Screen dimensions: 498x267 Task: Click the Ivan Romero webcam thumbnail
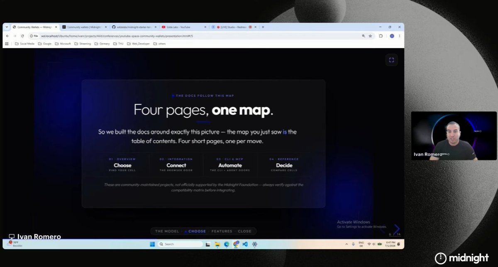[454, 136]
